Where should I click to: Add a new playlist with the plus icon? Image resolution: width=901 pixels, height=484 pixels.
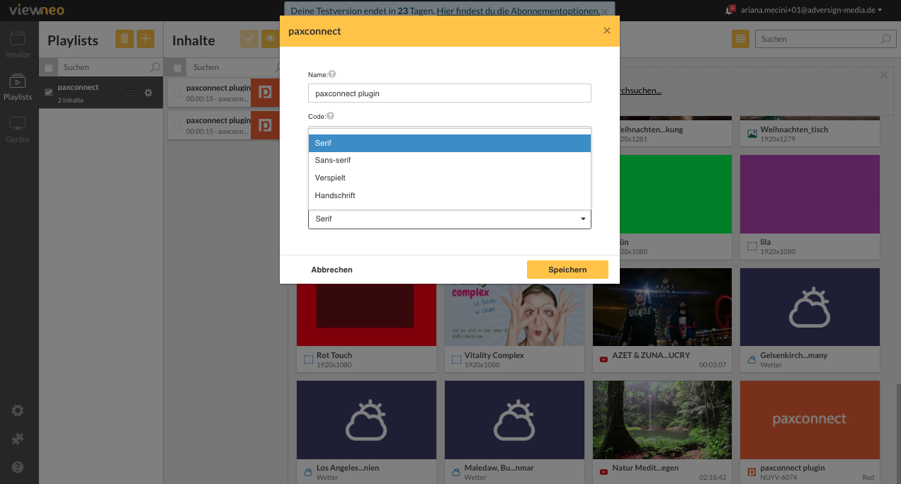pos(145,40)
